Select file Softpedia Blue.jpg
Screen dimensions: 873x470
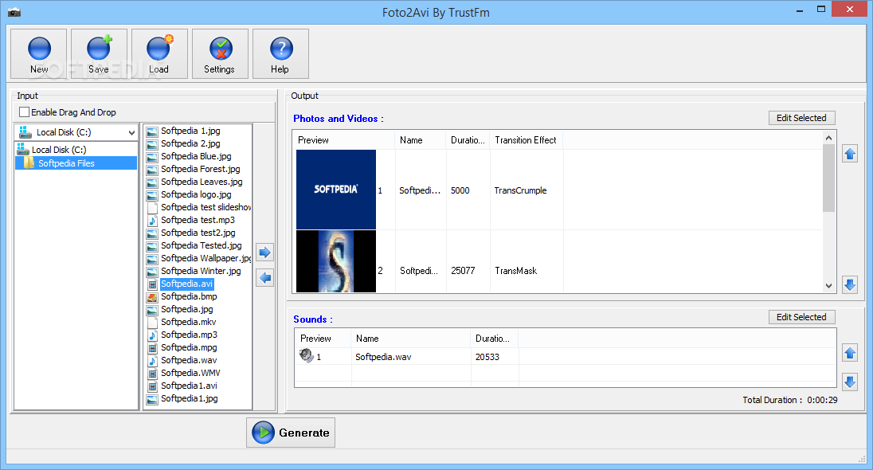click(196, 156)
